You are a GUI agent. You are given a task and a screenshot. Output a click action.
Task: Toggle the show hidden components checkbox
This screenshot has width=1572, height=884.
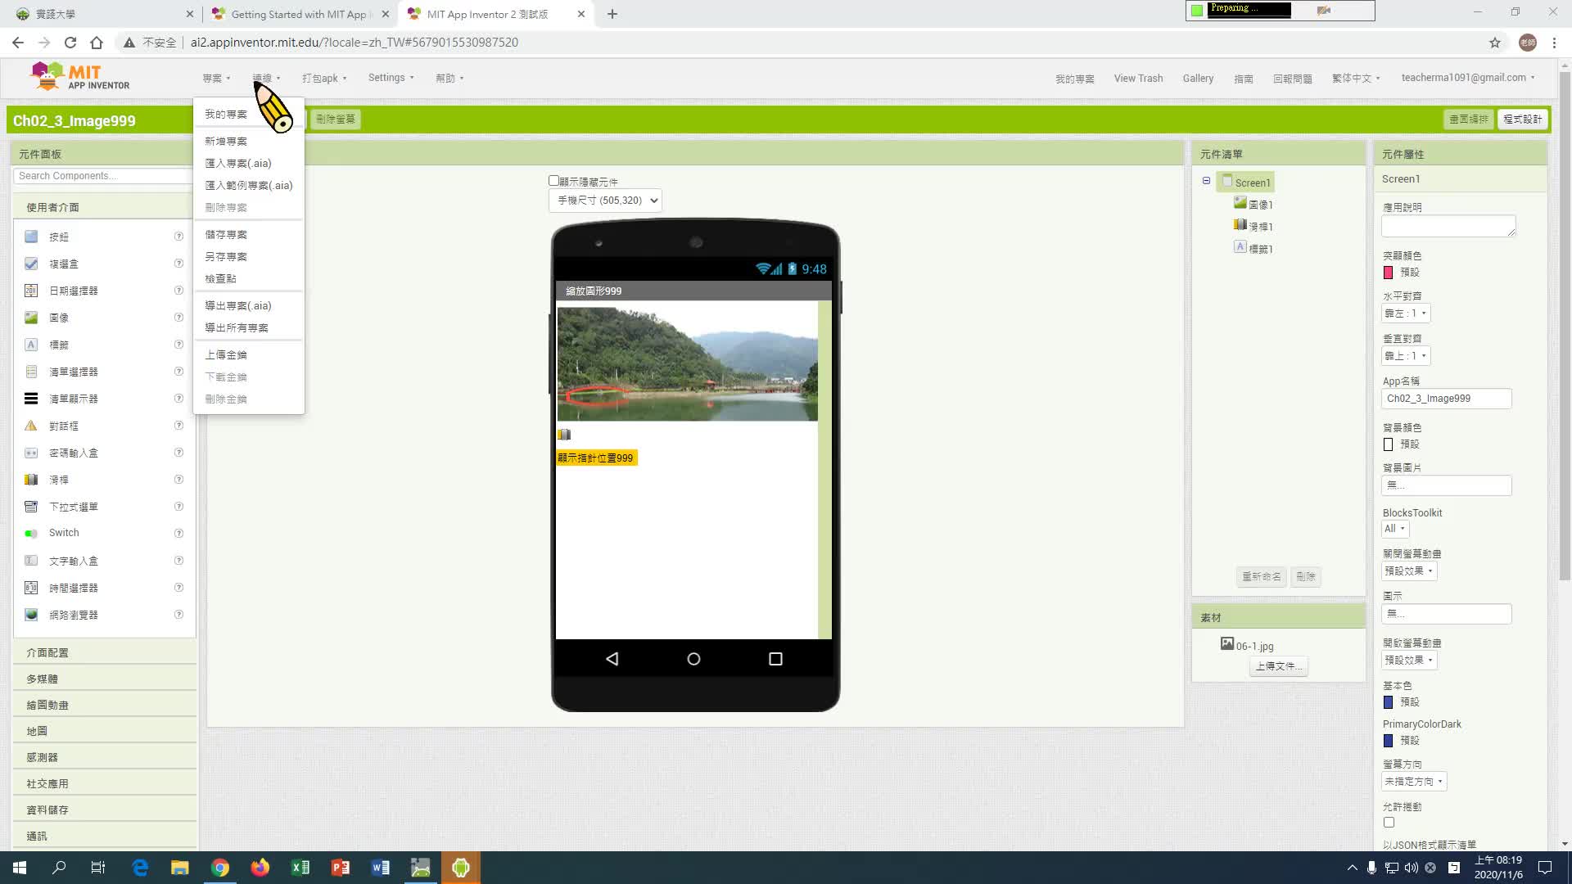pos(553,181)
